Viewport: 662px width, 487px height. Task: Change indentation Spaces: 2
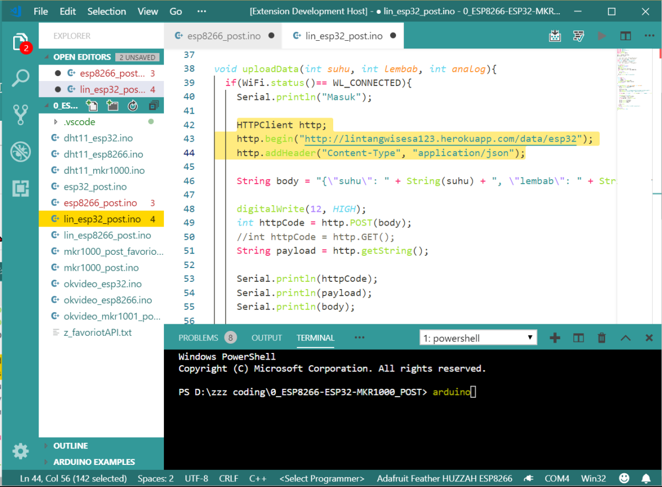pyautogui.click(x=156, y=478)
